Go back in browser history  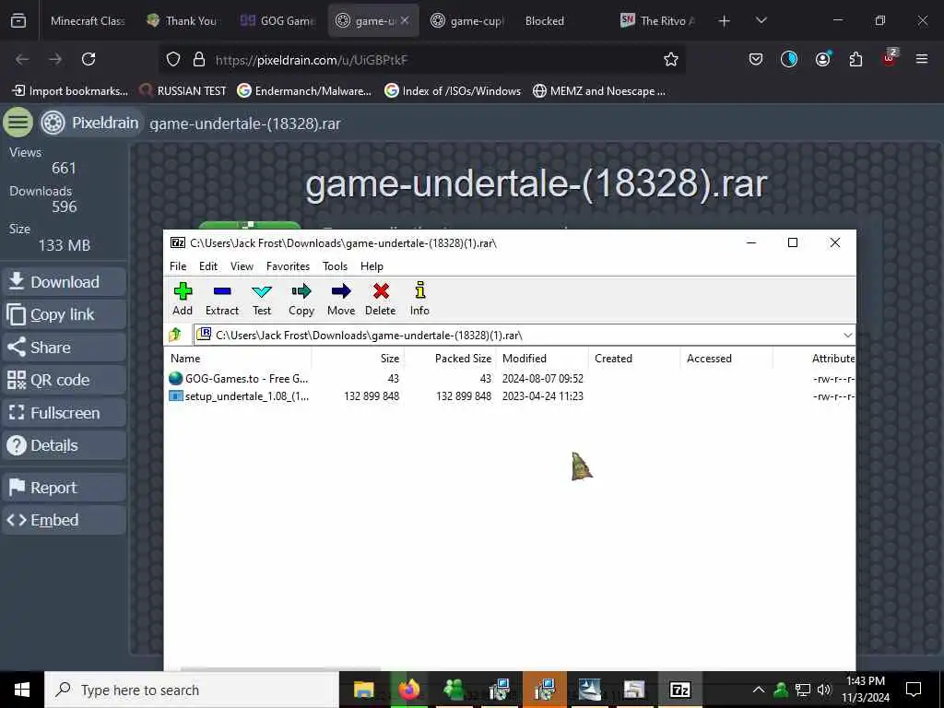[x=22, y=59]
